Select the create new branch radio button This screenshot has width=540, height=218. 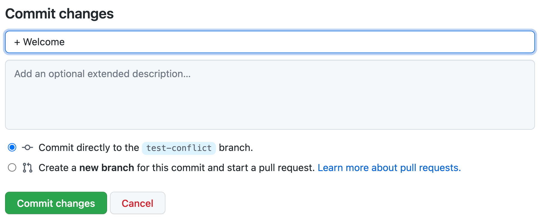12,167
